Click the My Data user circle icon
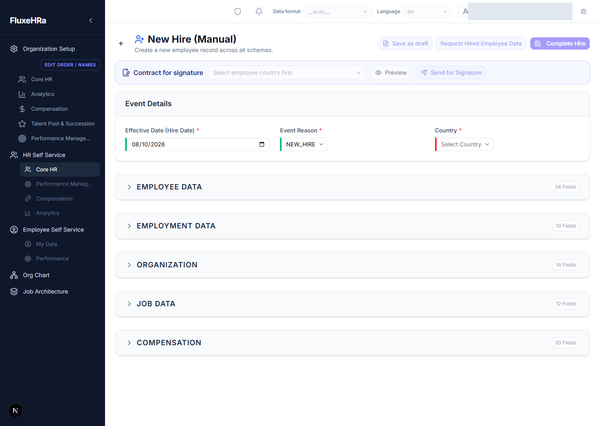Viewport: 600px width, 426px height. pyautogui.click(x=28, y=244)
